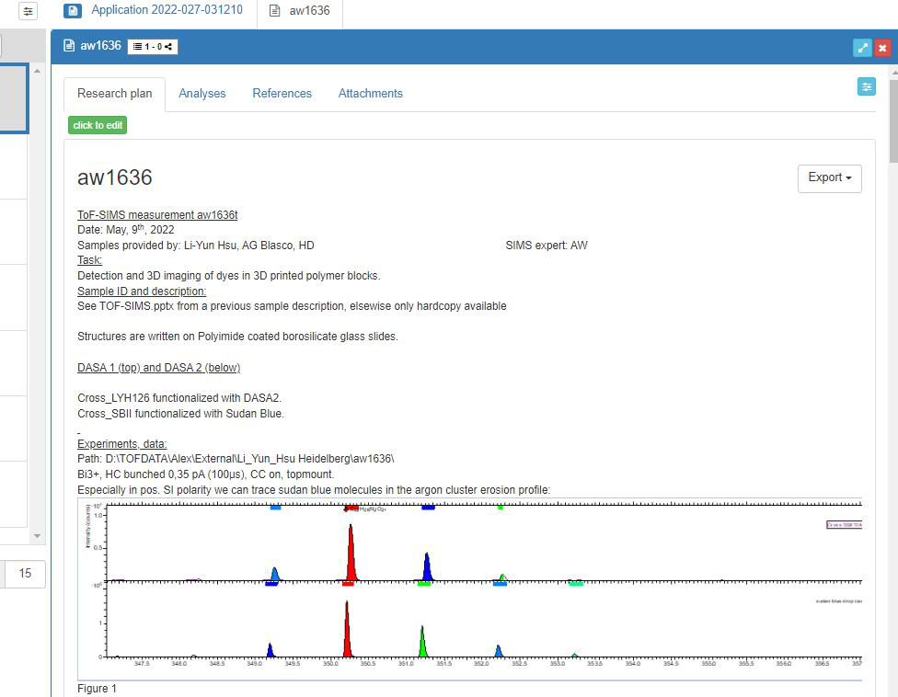Select the aw1636 tab at top
The image size is (898, 697).
pyautogui.click(x=300, y=10)
